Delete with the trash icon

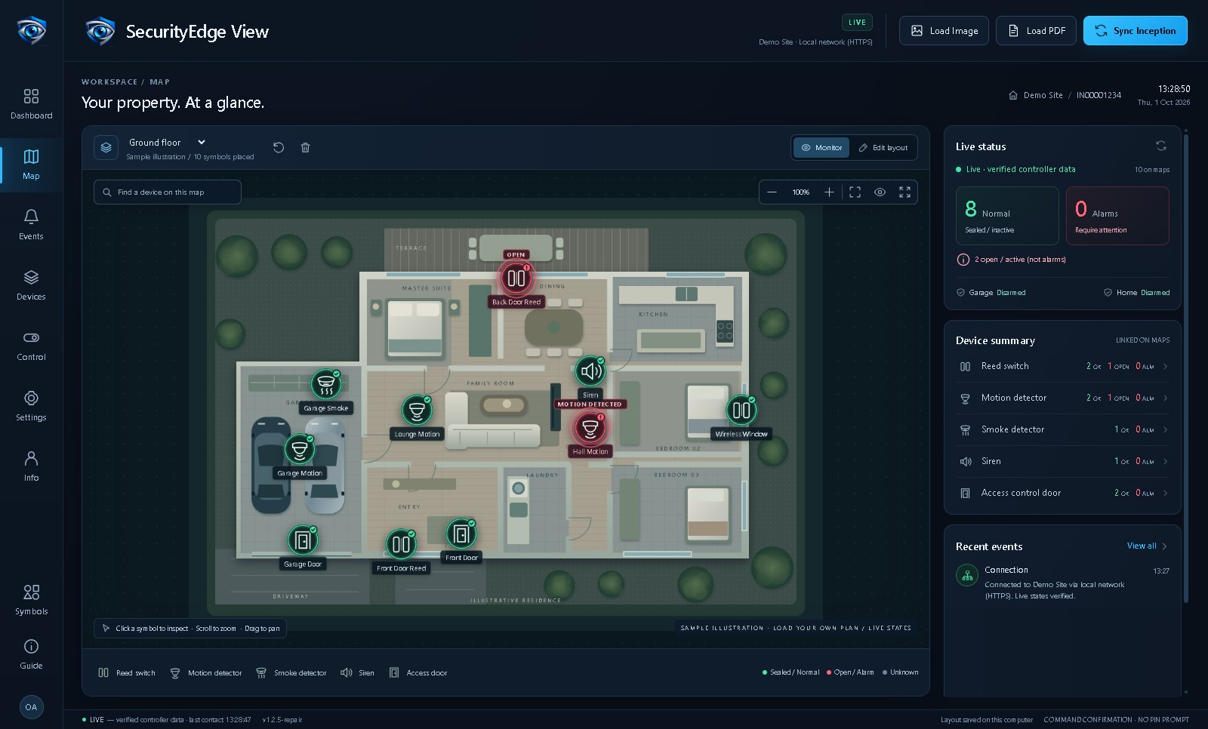[305, 147]
